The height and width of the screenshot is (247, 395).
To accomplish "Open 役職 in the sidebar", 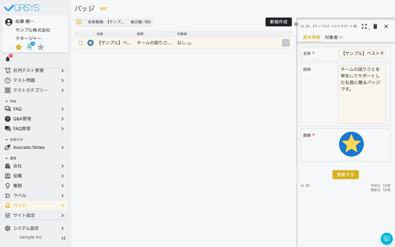I will 35,176.
